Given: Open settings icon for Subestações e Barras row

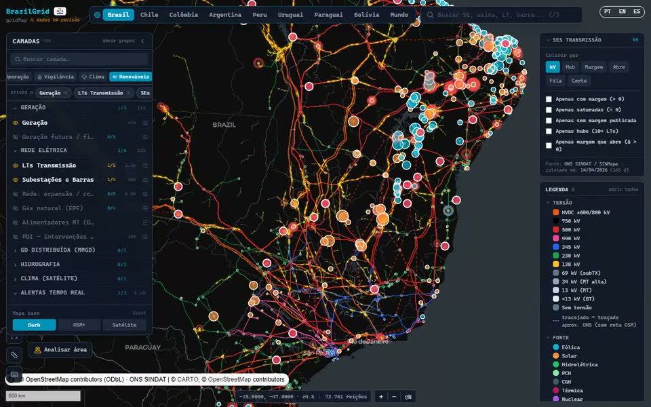Looking at the screenshot, I should click(x=145, y=180).
